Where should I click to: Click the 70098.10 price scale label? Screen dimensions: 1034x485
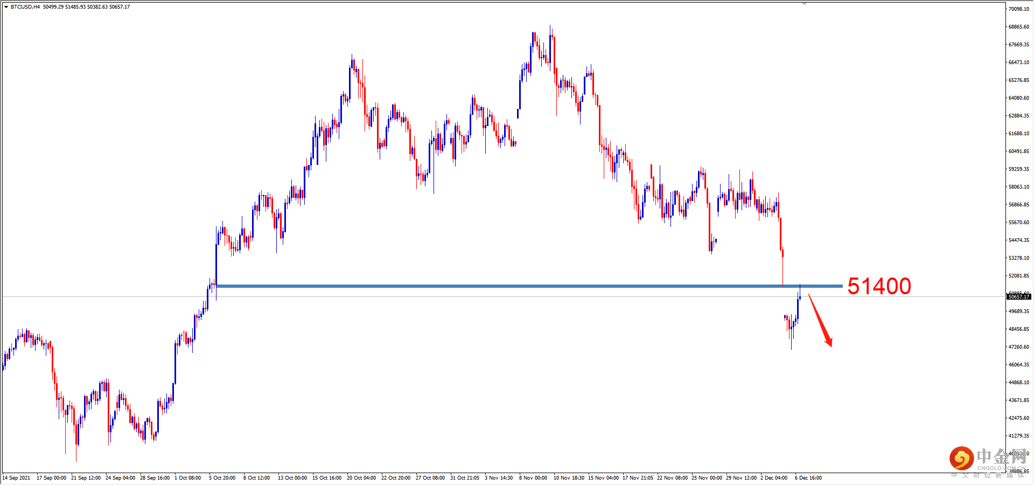pyautogui.click(x=1019, y=9)
